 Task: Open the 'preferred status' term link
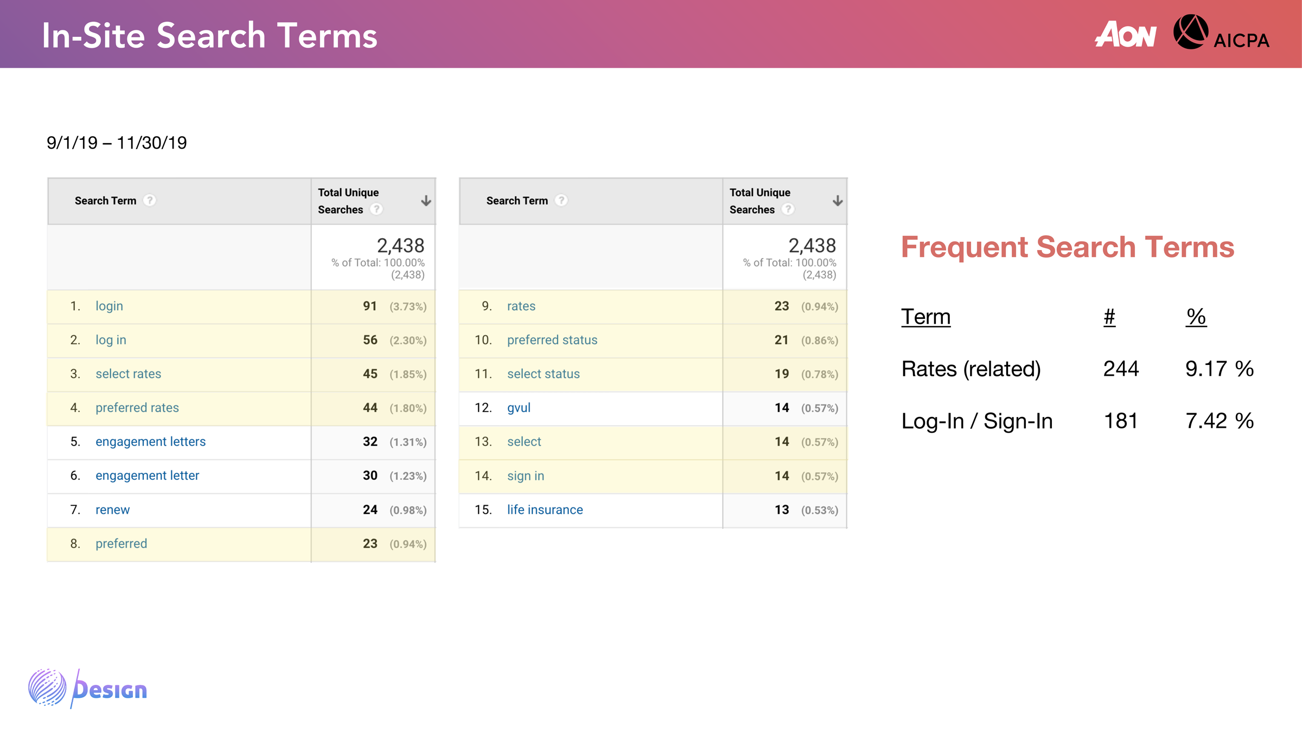click(x=552, y=340)
